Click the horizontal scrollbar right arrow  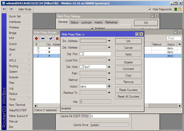pyautogui.click(x=180, y=106)
